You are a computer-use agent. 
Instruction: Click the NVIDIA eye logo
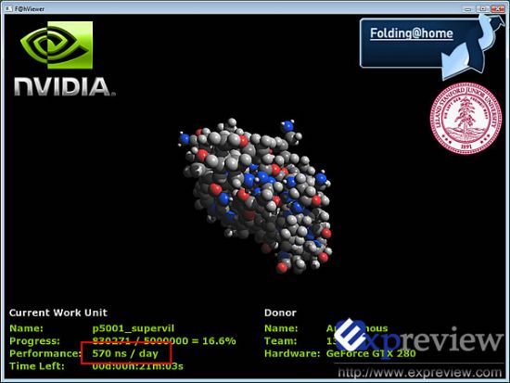pos(57,45)
